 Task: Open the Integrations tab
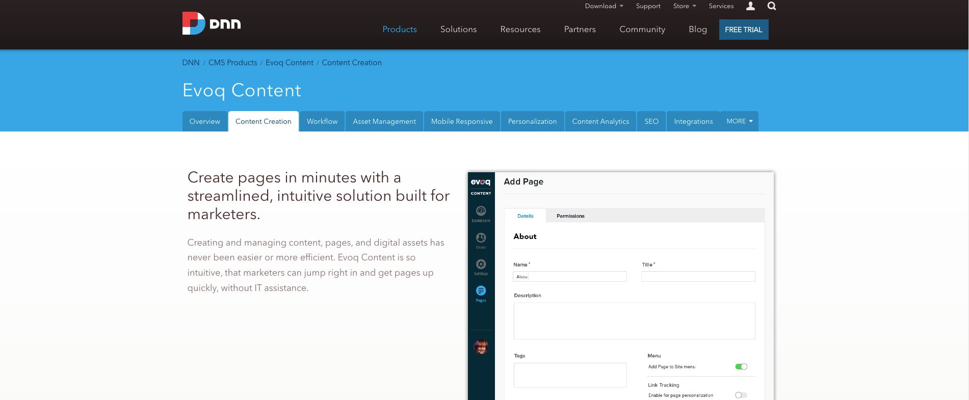point(693,121)
